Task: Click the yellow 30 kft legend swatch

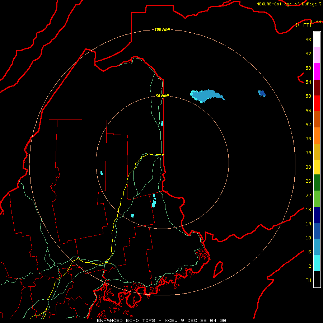Action: point(317,167)
